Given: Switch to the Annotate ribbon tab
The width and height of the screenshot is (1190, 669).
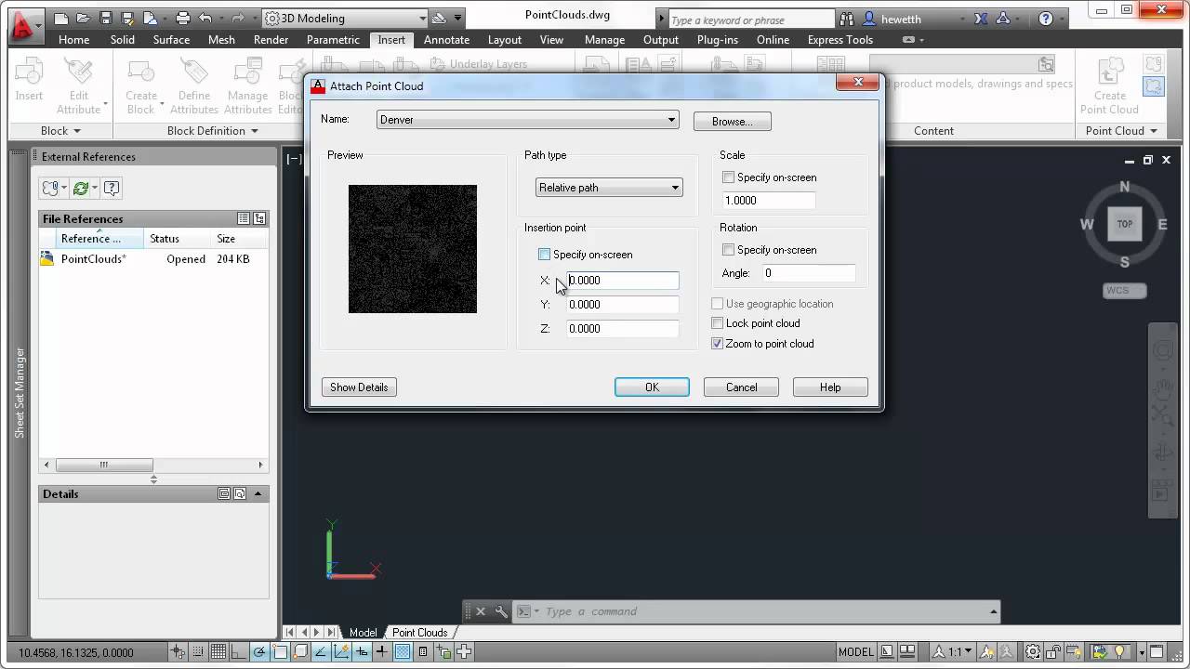Looking at the screenshot, I should pyautogui.click(x=446, y=39).
